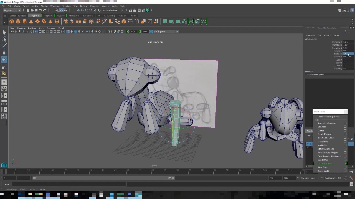Toggle color management icon before sRGB gamma
Screen dimensions: 355x199
(x=151, y=32)
